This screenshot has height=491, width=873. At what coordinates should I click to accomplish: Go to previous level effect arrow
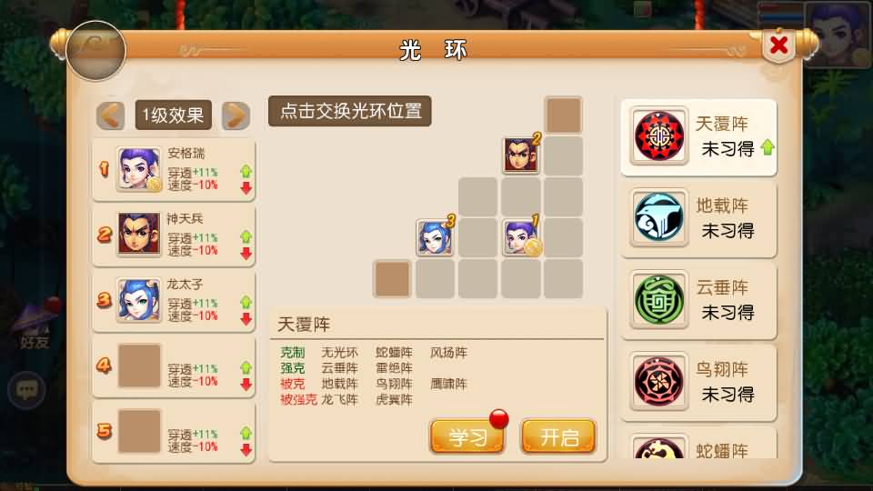(x=110, y=115)
